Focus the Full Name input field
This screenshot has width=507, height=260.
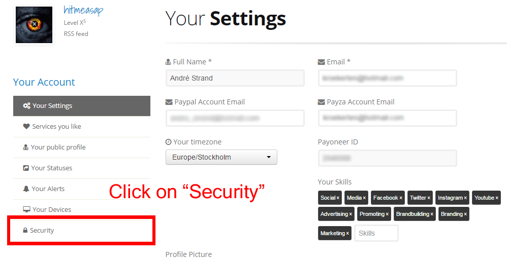[235, 78]
